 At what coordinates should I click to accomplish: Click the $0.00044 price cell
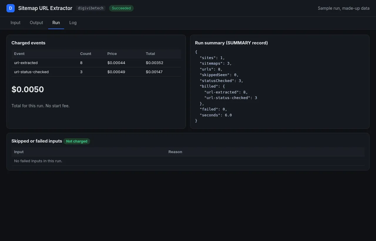click(x=116, y=63)
